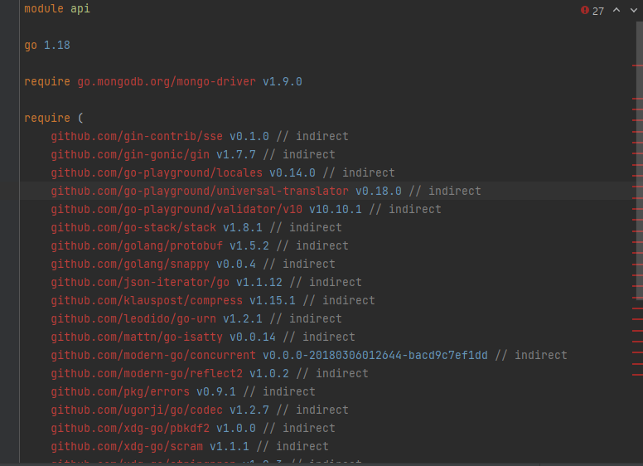Click github.com/json-iterator/go module path
This screenshot has height=466, width=643.
(x=140, y=282)
